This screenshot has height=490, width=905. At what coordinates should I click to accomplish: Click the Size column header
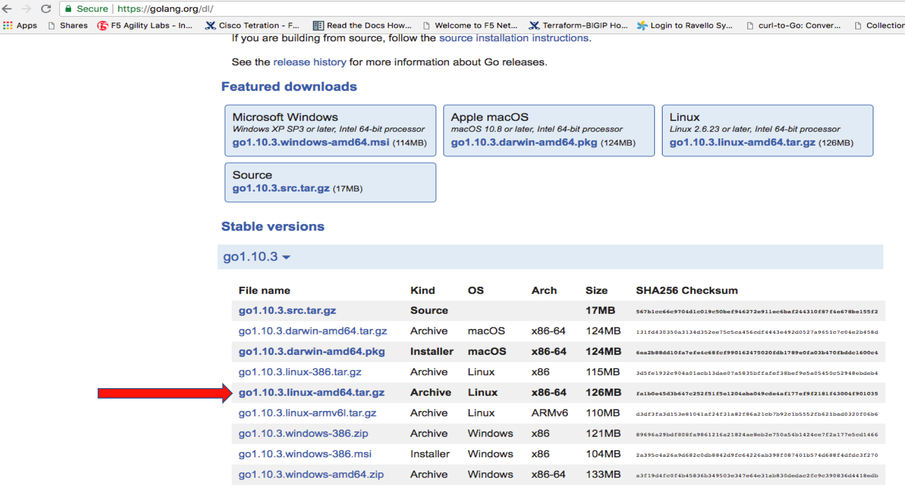pos(596,290)
